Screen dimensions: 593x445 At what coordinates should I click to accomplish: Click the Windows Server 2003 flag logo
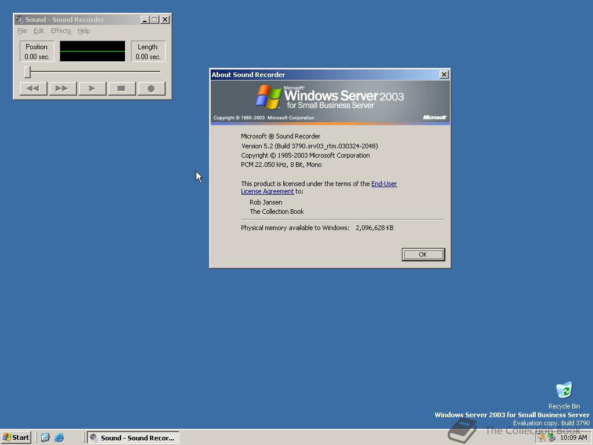[x=268, y=97]
